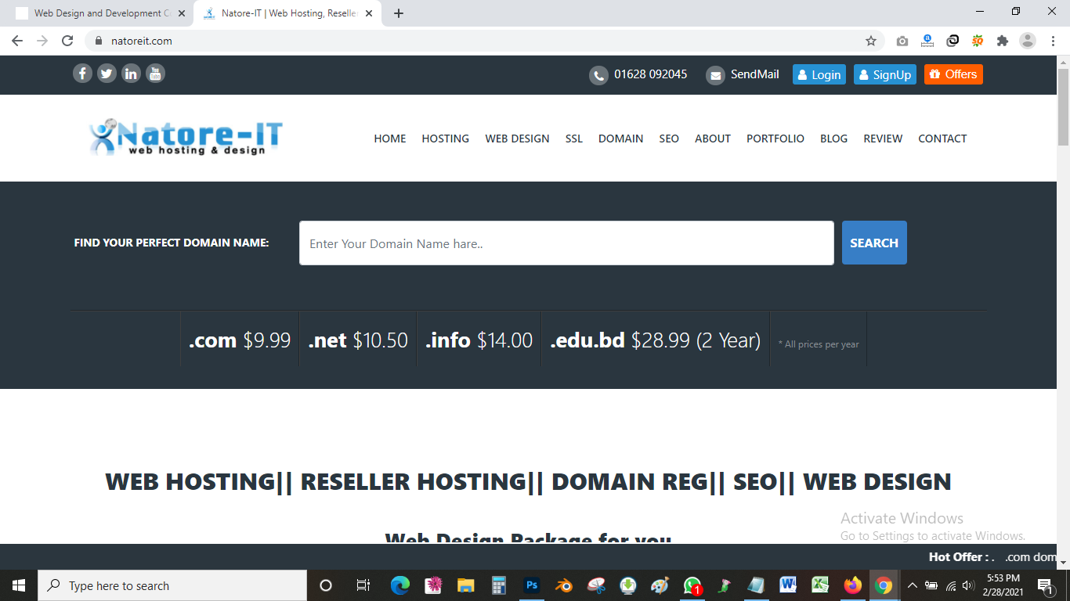Select the .edu.bd $28.99 price
Viewport: 1070px width, 601px height.
click(x=655, y=340)
